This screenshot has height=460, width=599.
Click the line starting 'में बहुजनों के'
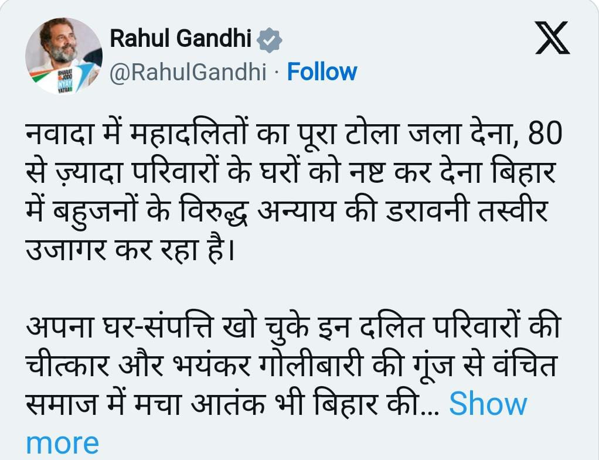[x=287, y=211]
